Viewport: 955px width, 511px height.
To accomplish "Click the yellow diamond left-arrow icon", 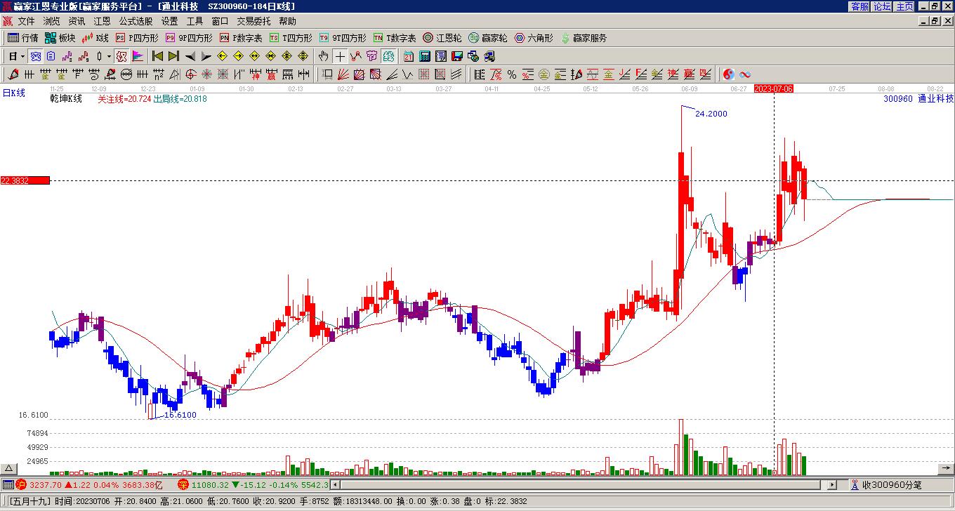I will coord(222,56).
